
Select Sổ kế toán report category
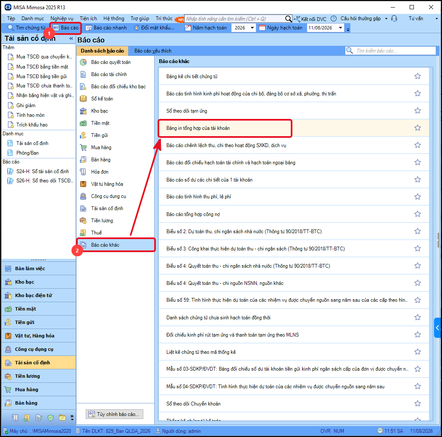pos(115,99)
